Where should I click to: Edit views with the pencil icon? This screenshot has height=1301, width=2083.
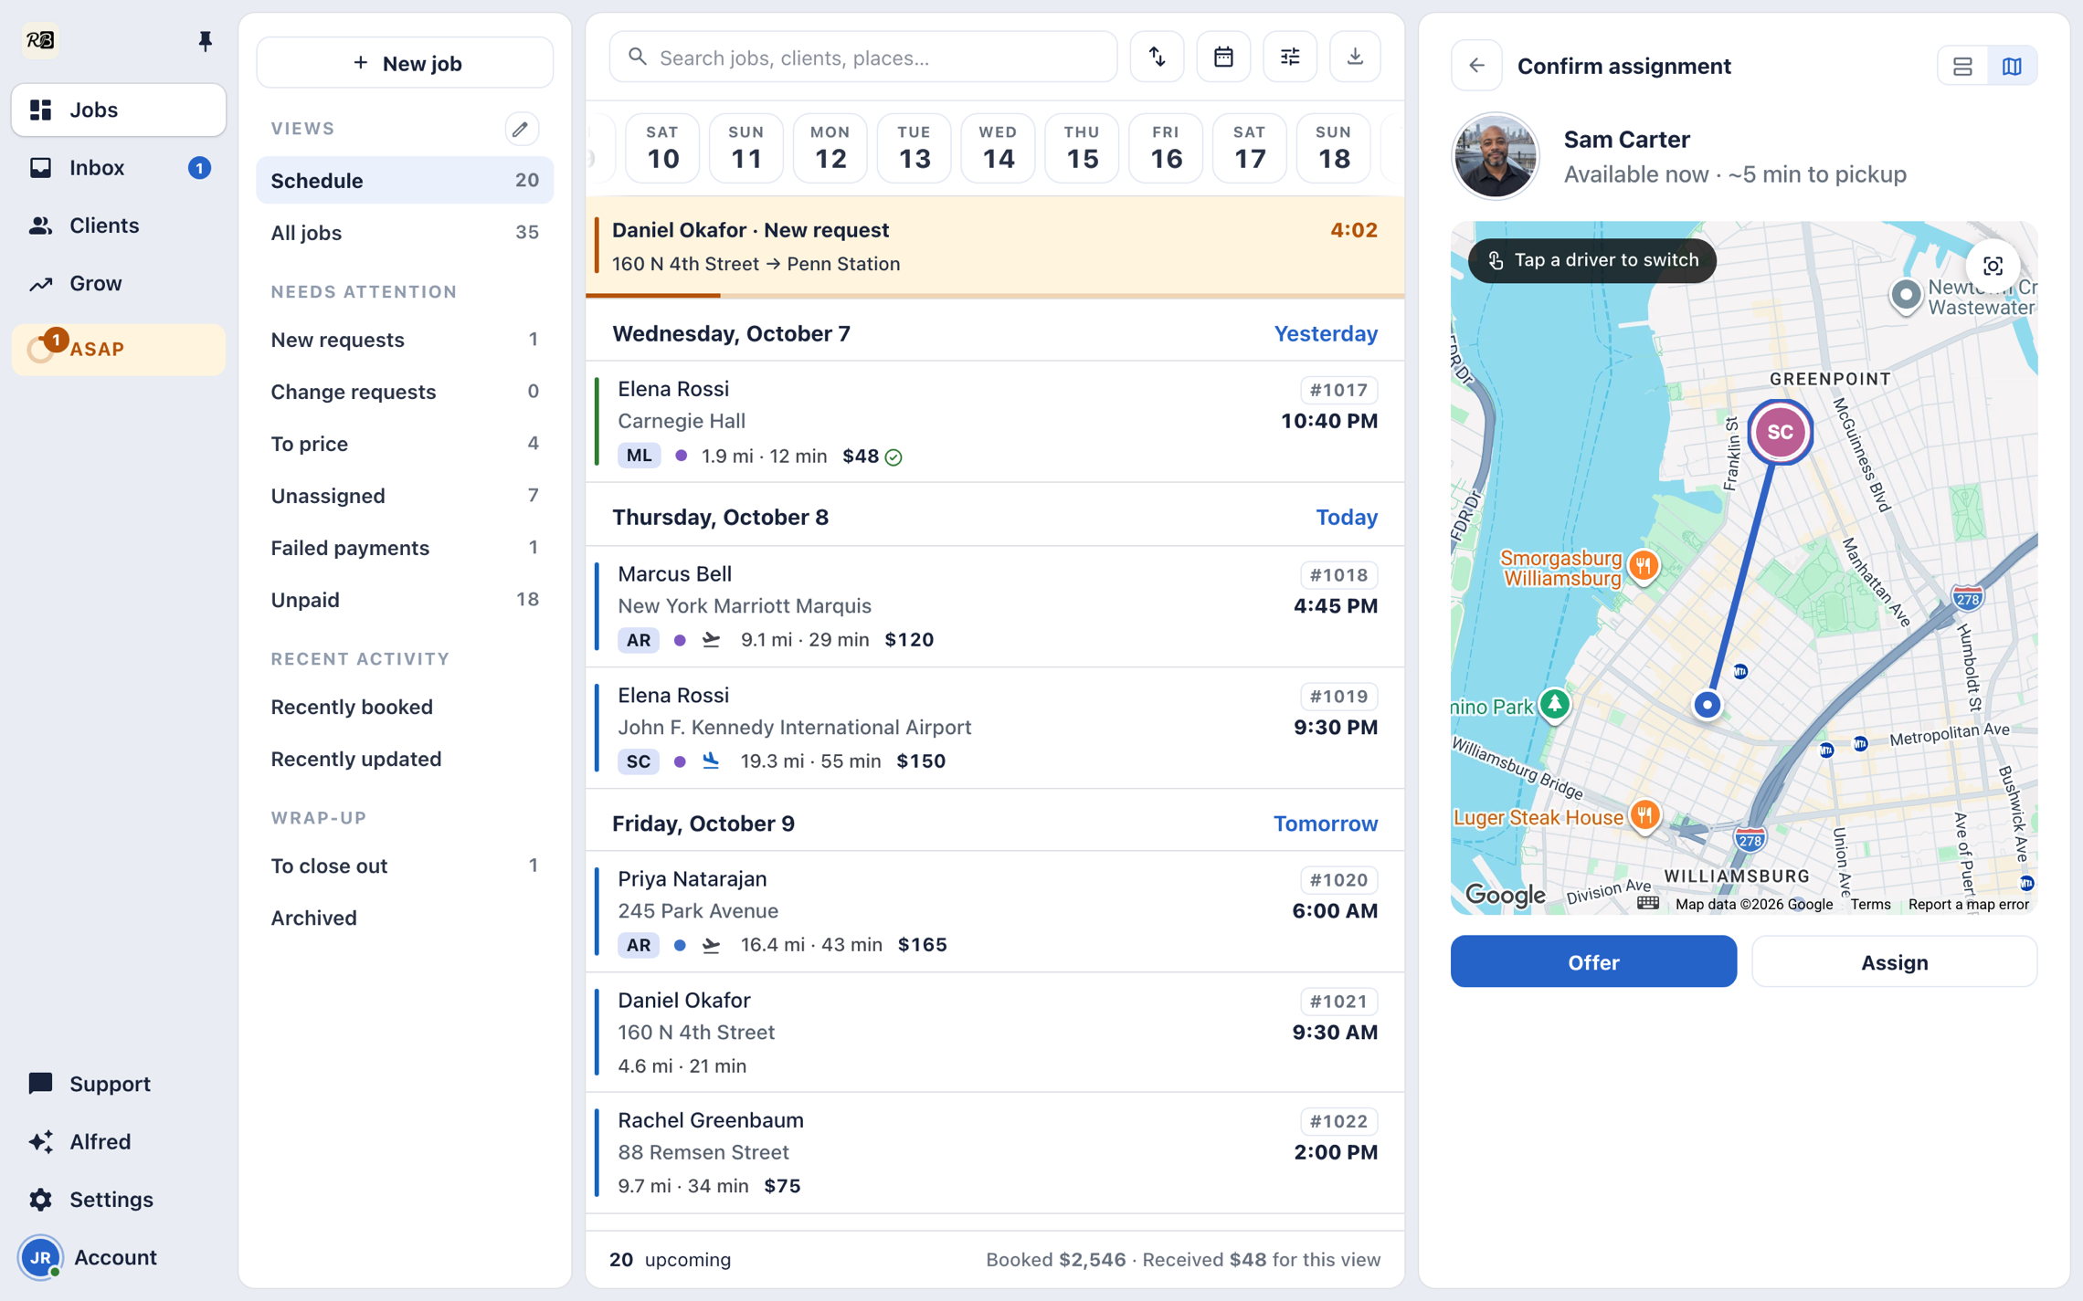pyautogui.click(x=521, y=129)
